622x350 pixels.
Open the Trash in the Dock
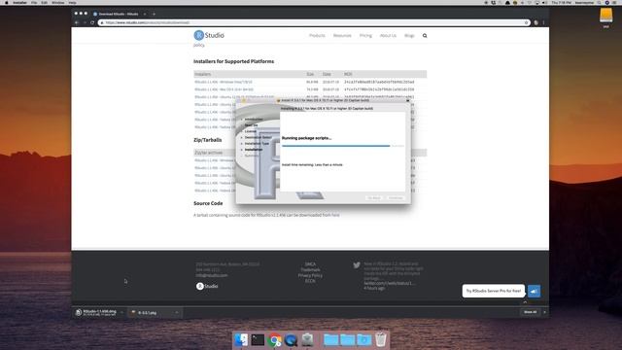point(380,340)
